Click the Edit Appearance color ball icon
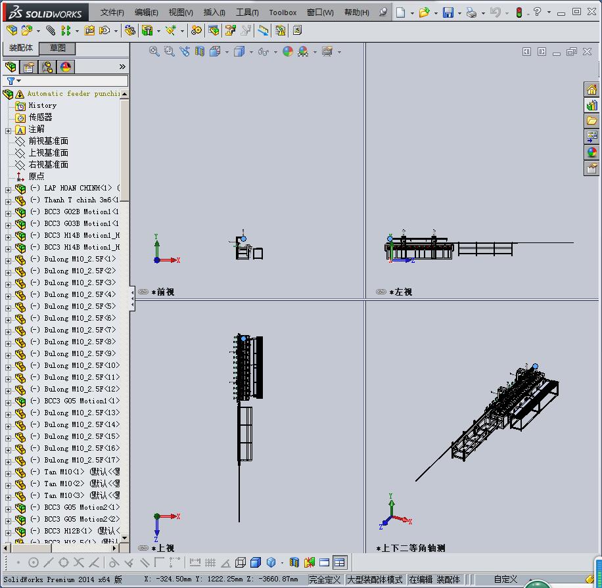 pyautogui.click(x=288, y=51)
